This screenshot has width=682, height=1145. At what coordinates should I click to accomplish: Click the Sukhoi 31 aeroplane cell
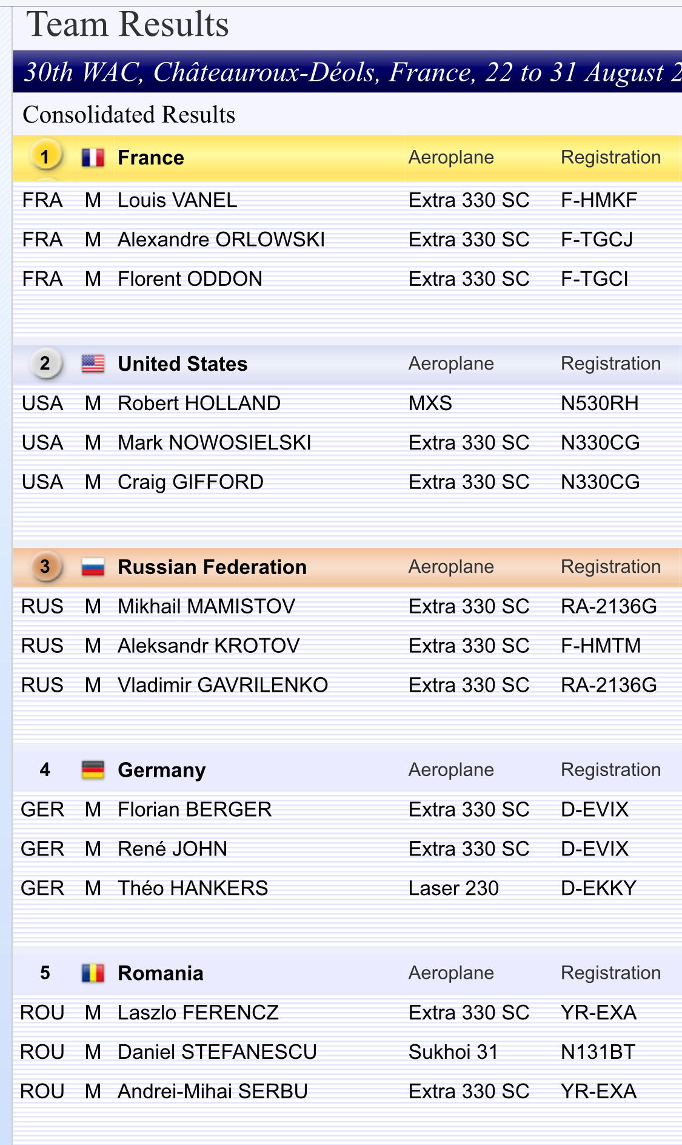(453, 1052)
